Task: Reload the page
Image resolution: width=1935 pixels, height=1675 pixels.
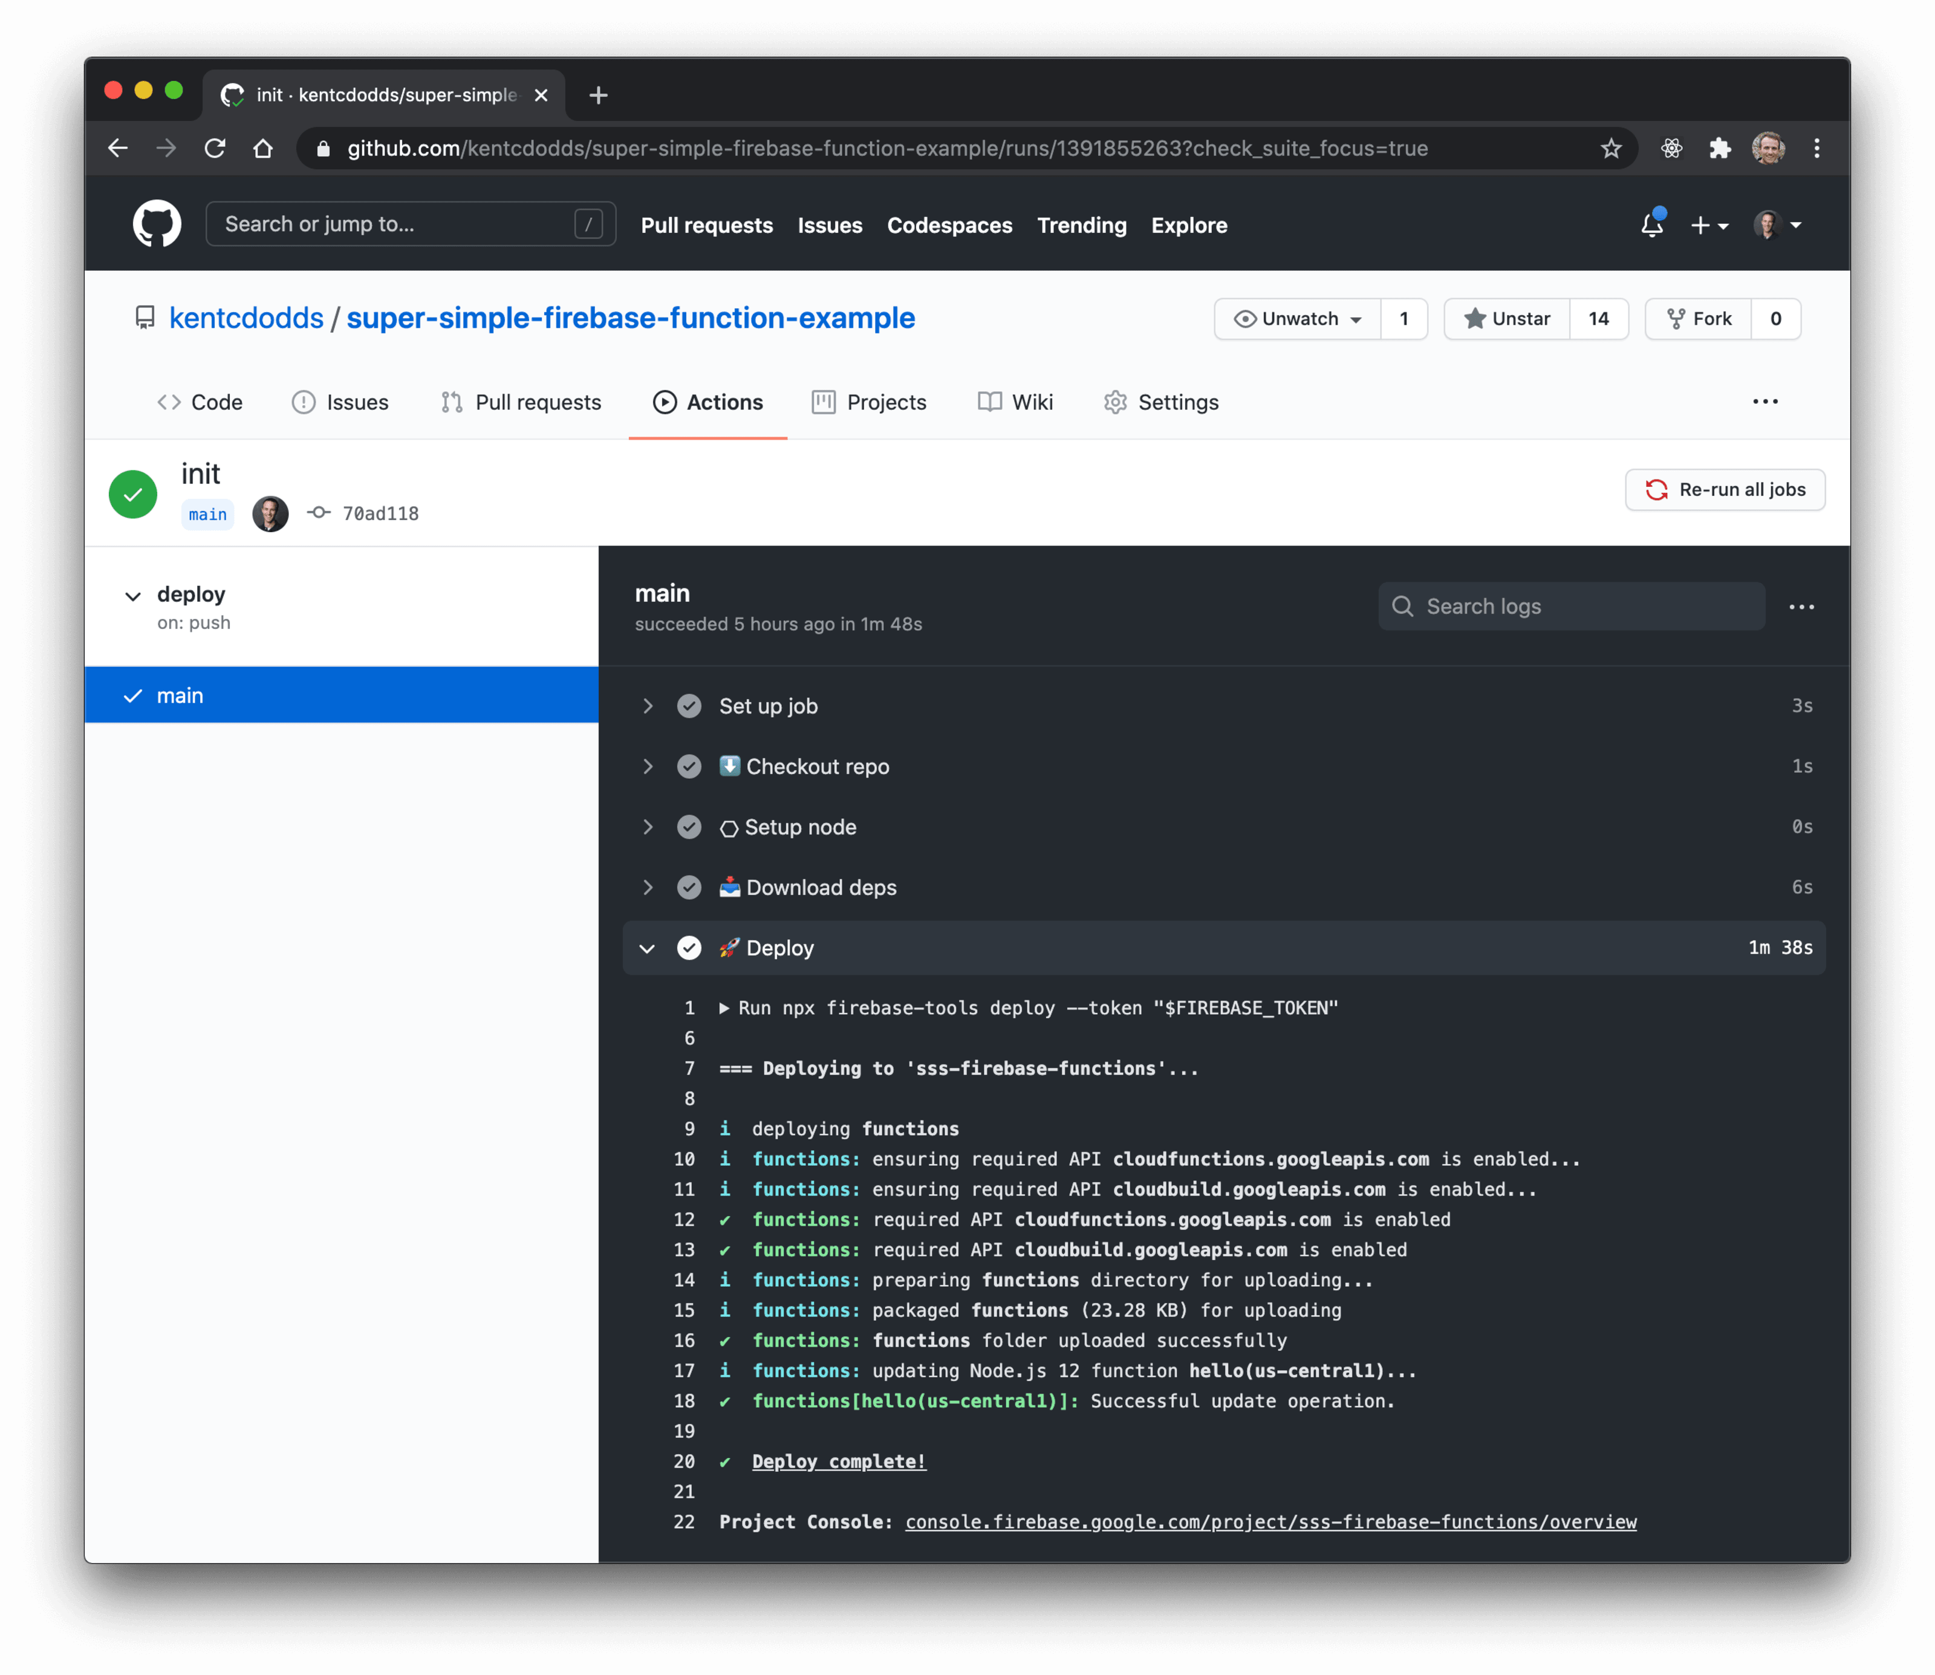Action: pos(215,148)
